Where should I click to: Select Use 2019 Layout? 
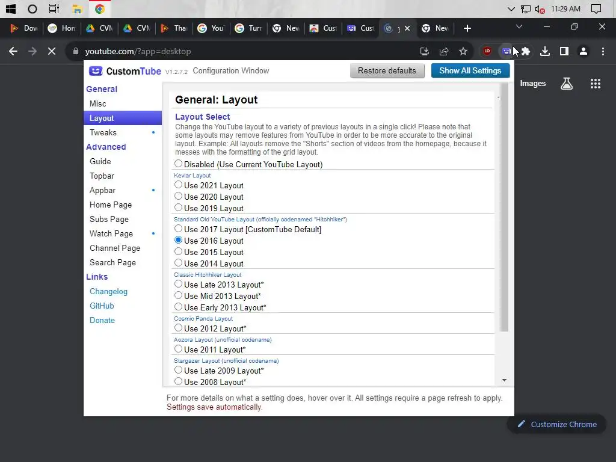pyautogui.click(x=178, y=208)
